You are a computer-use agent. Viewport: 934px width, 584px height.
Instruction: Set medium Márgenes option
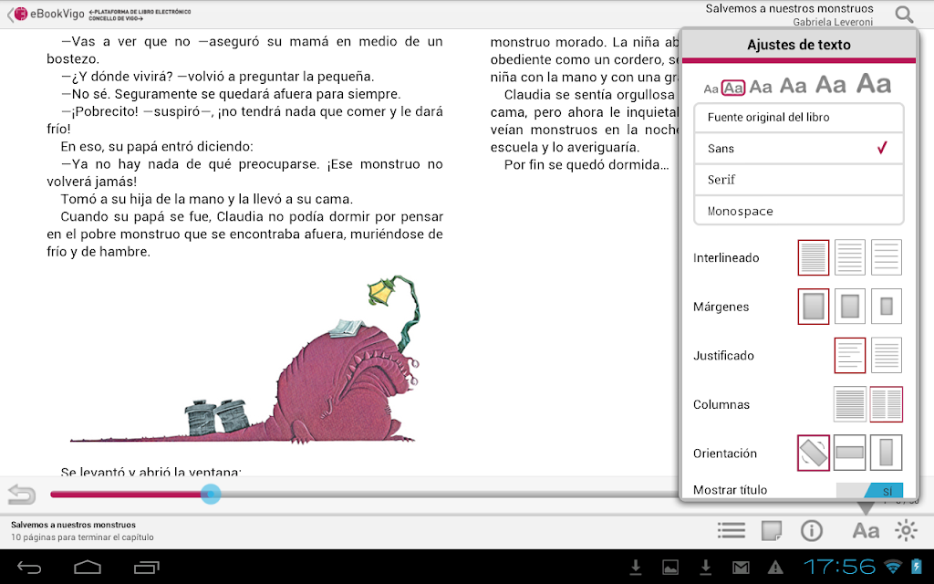(x=849, y=307)
